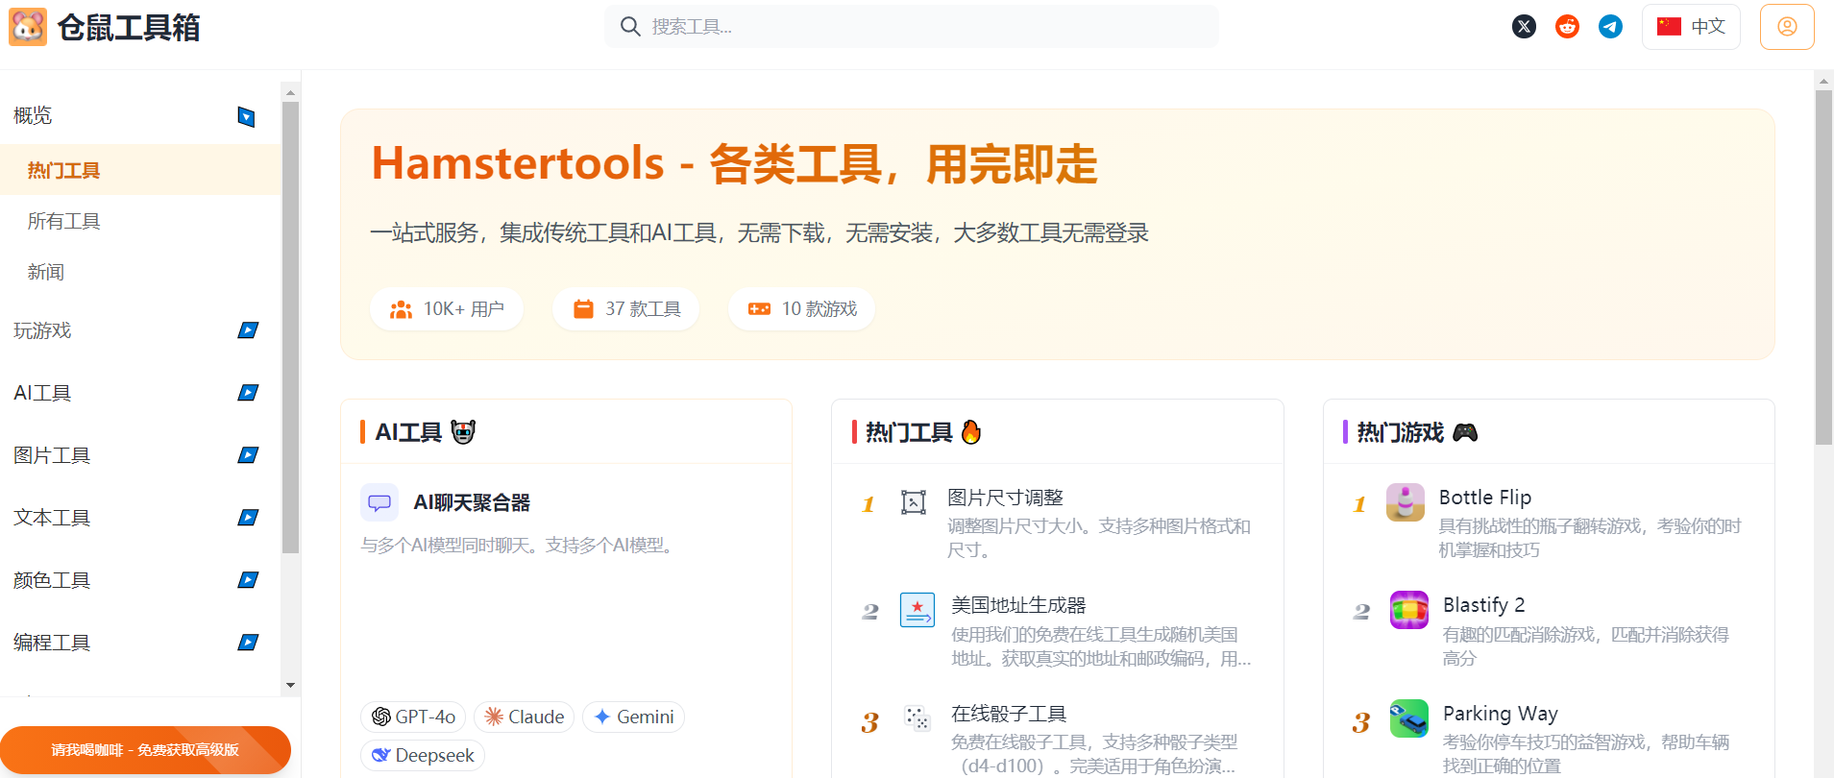Viewport: 1834px width, 778px height.
Task: Select 新闻 in the sidebar menu
Action: pos(46,272)
